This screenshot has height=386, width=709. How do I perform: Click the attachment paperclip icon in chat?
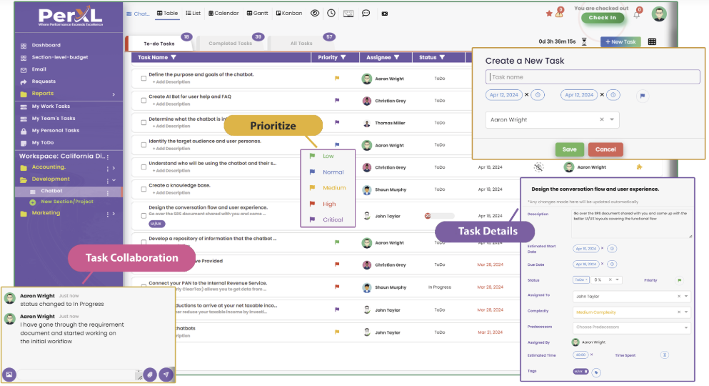pyautogui.click(x=149, y=374)
